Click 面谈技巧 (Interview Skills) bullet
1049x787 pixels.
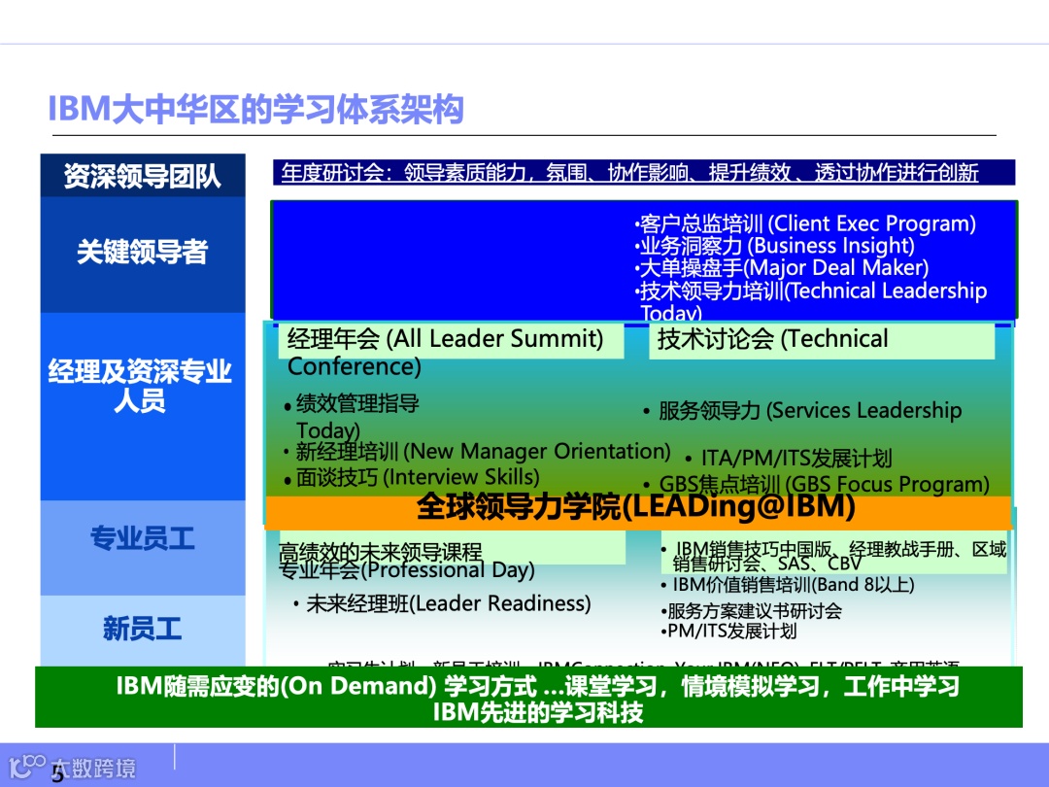(412, 477)
